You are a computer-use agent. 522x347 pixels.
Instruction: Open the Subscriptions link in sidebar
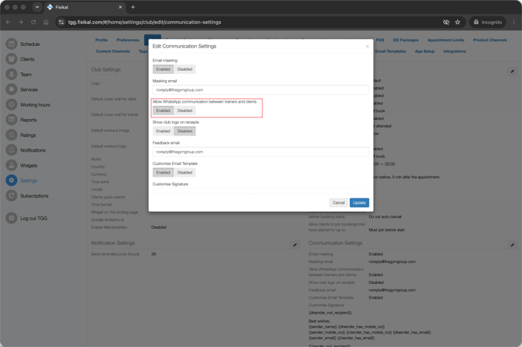pos(34,196)
